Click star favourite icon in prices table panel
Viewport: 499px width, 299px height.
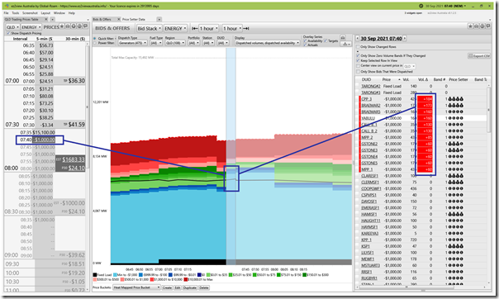point(62,26)
